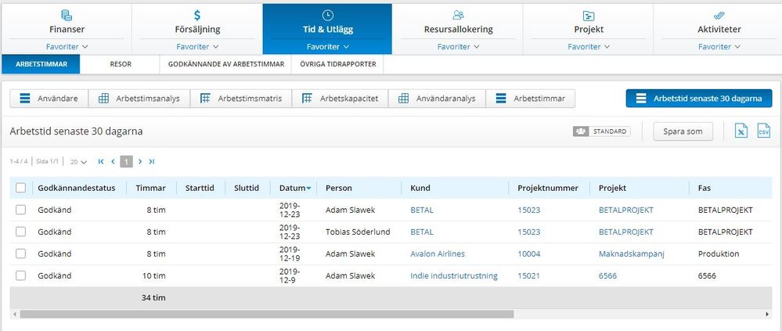
Task: Click the Spara som button
Action: [683, 131]
